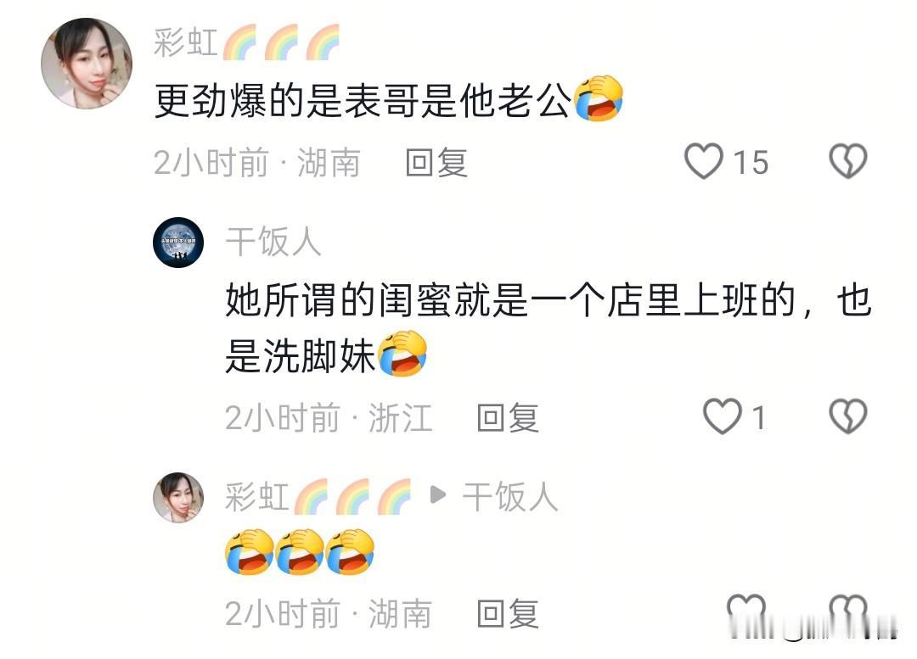Open 彩虹's large profile avatar
Screen dimensions: 917x659
(87, 63)
